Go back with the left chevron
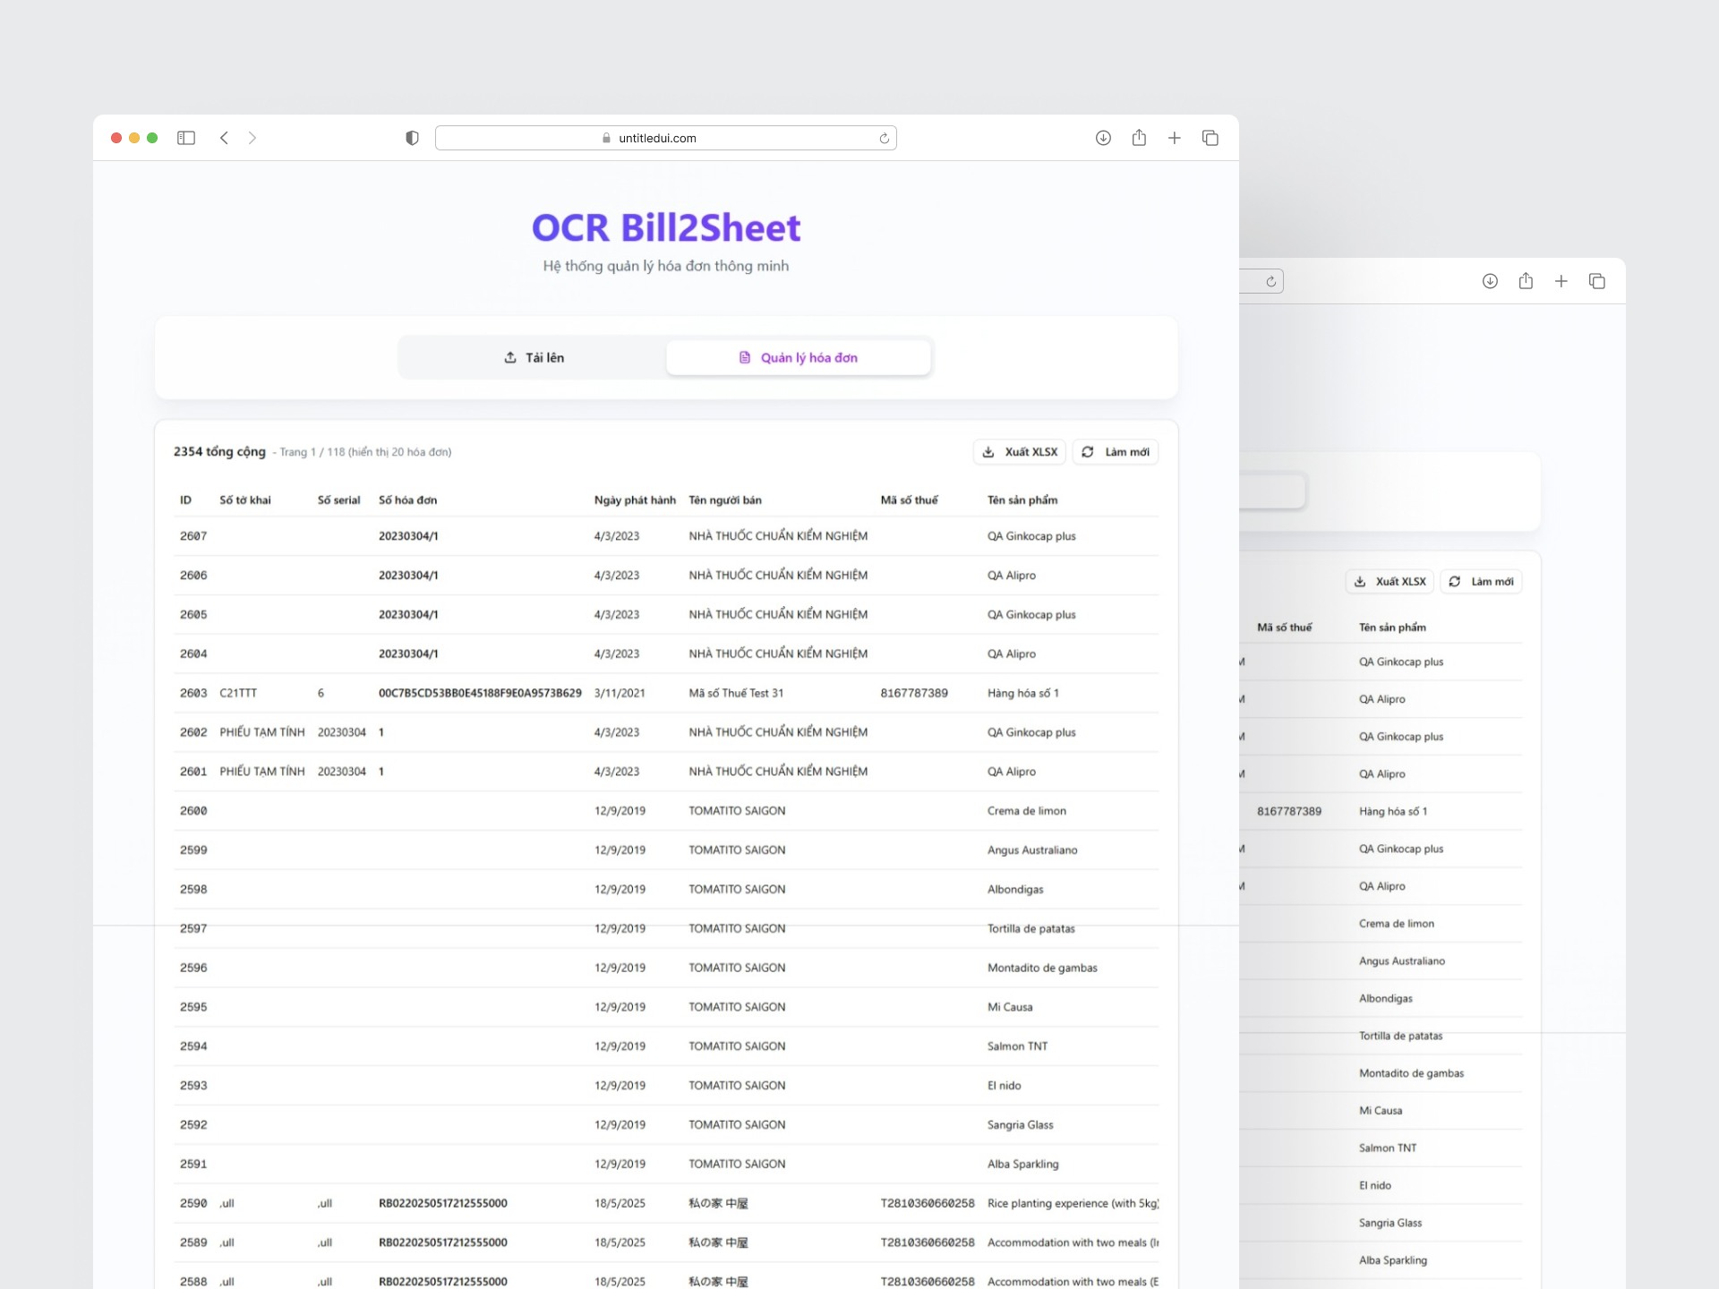This screenshot has height=1289, width=1719. 224,138
